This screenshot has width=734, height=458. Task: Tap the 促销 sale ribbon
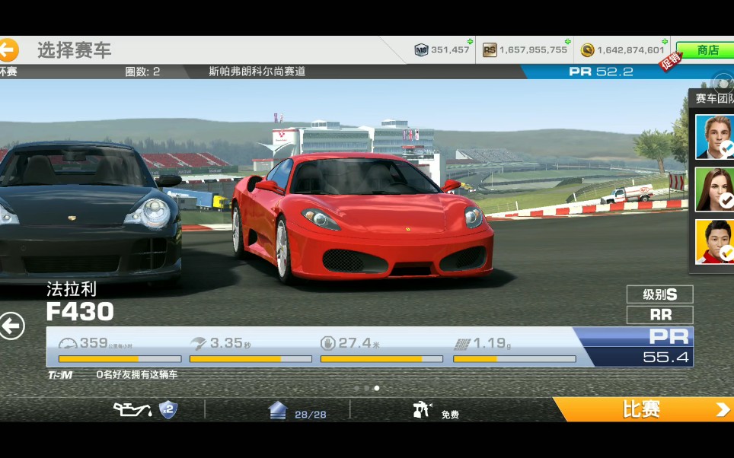click(x=670, y=61)
